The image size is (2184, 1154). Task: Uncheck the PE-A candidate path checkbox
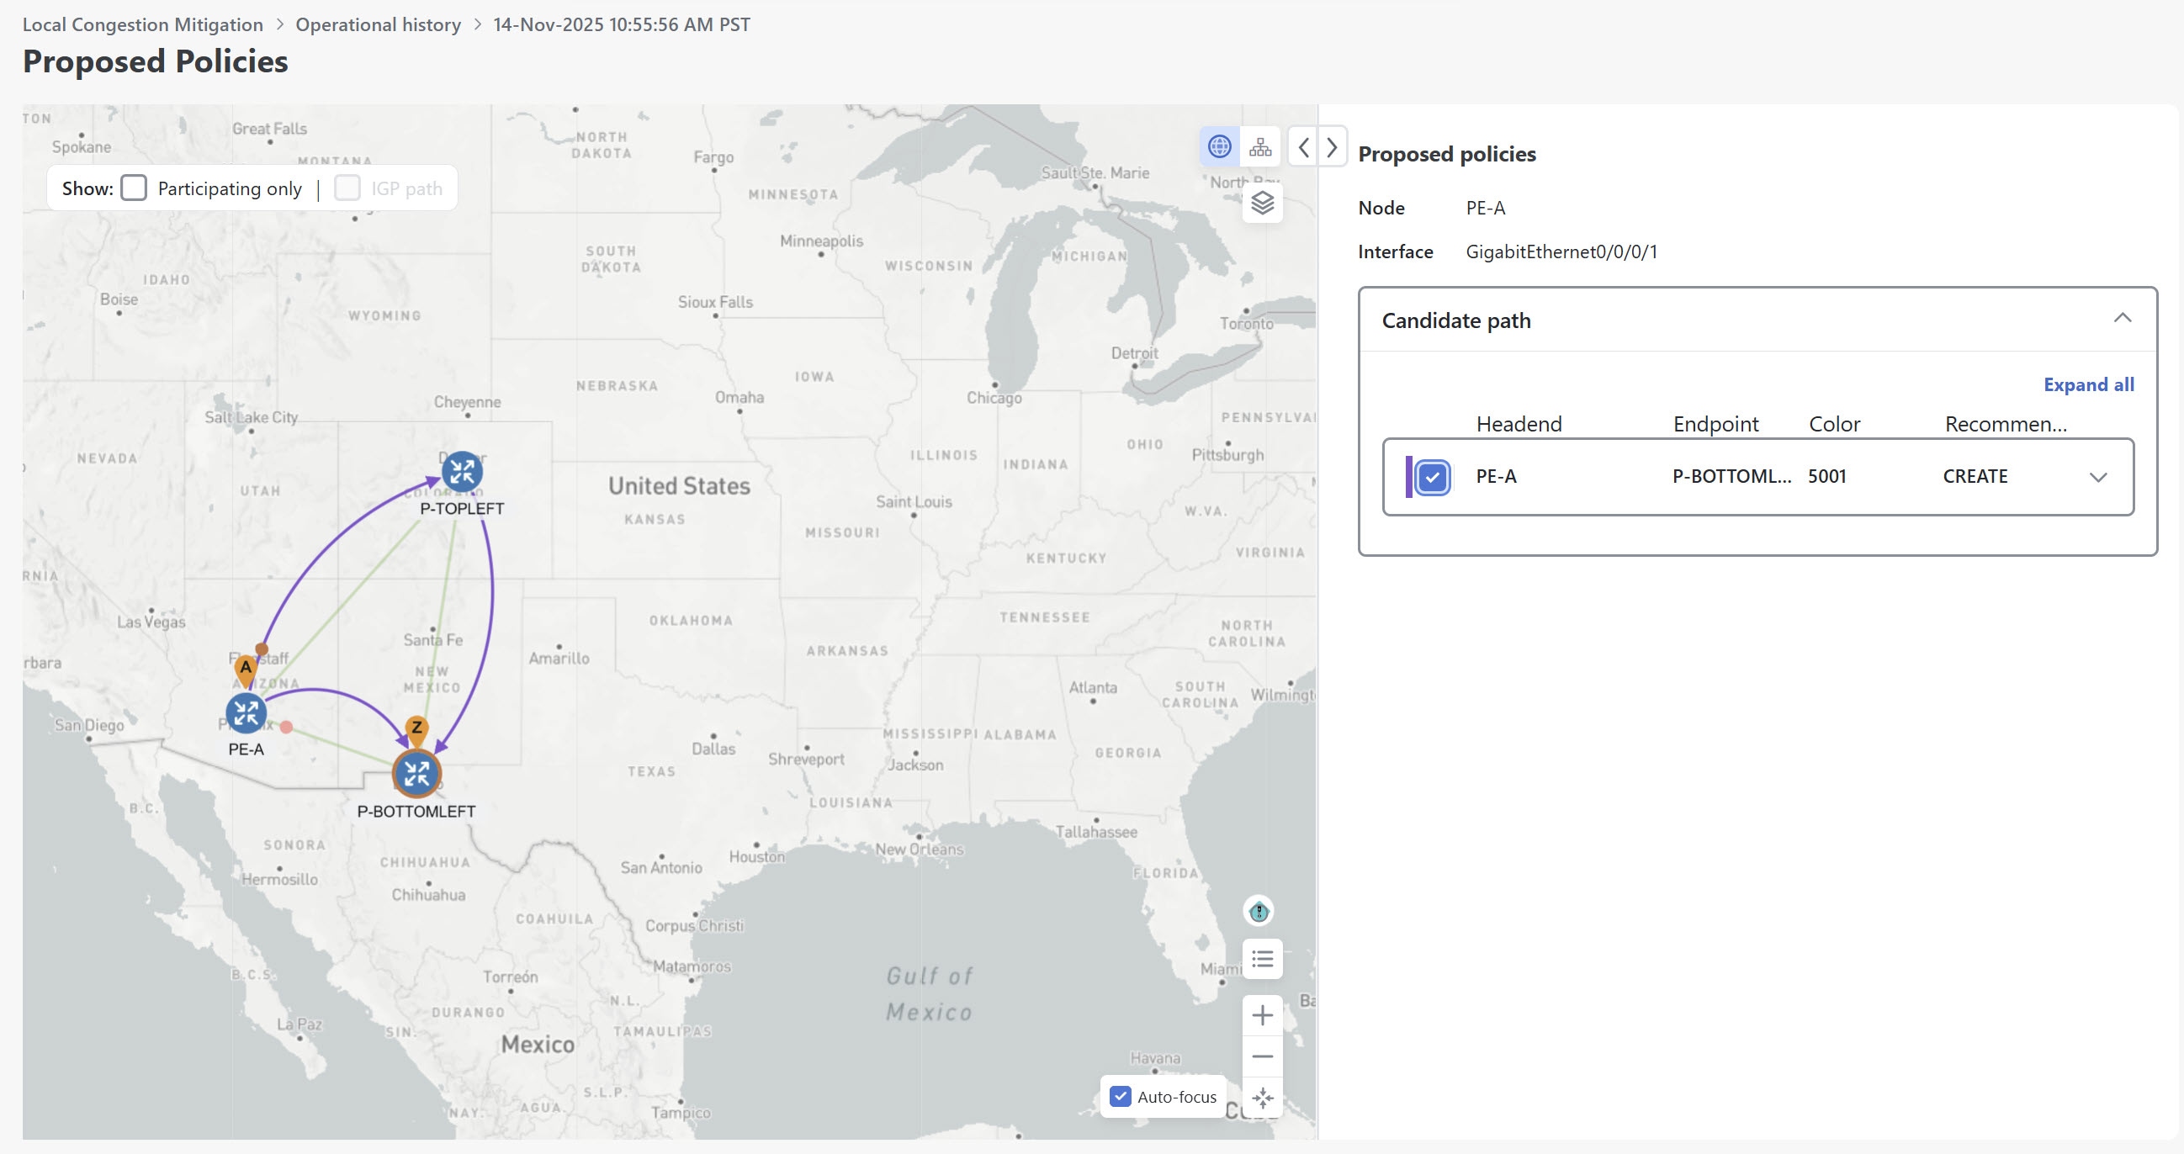pyautogui.click(x=1432, y=477)
